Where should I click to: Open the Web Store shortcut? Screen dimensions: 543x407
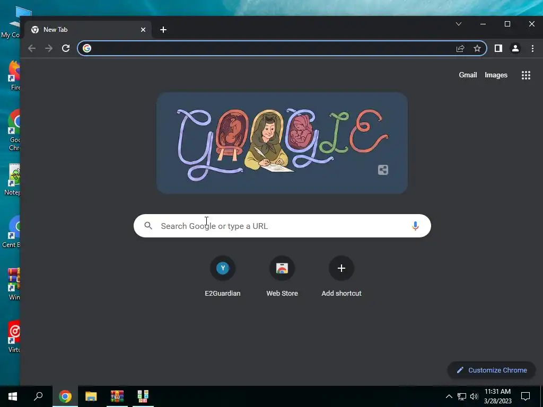tap(282, 277)
